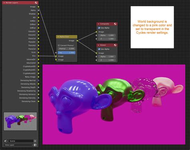This screenshot has height=150, width=190.
Task: Click the Denoising Depth output socket
Action: (38, 88)
